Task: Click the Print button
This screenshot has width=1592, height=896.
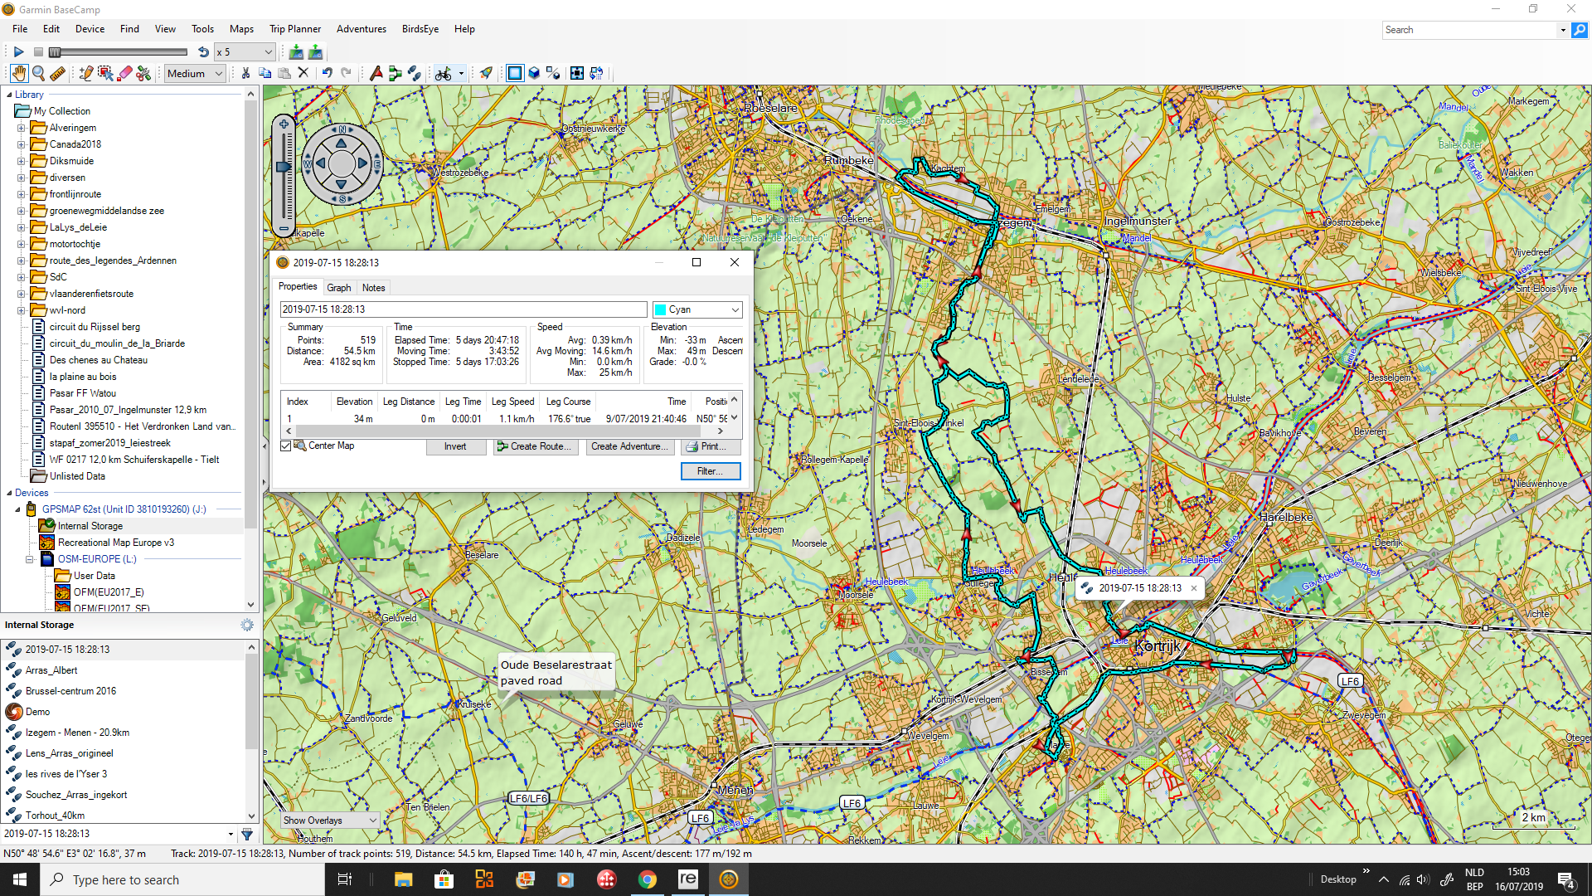Action: 711,446
